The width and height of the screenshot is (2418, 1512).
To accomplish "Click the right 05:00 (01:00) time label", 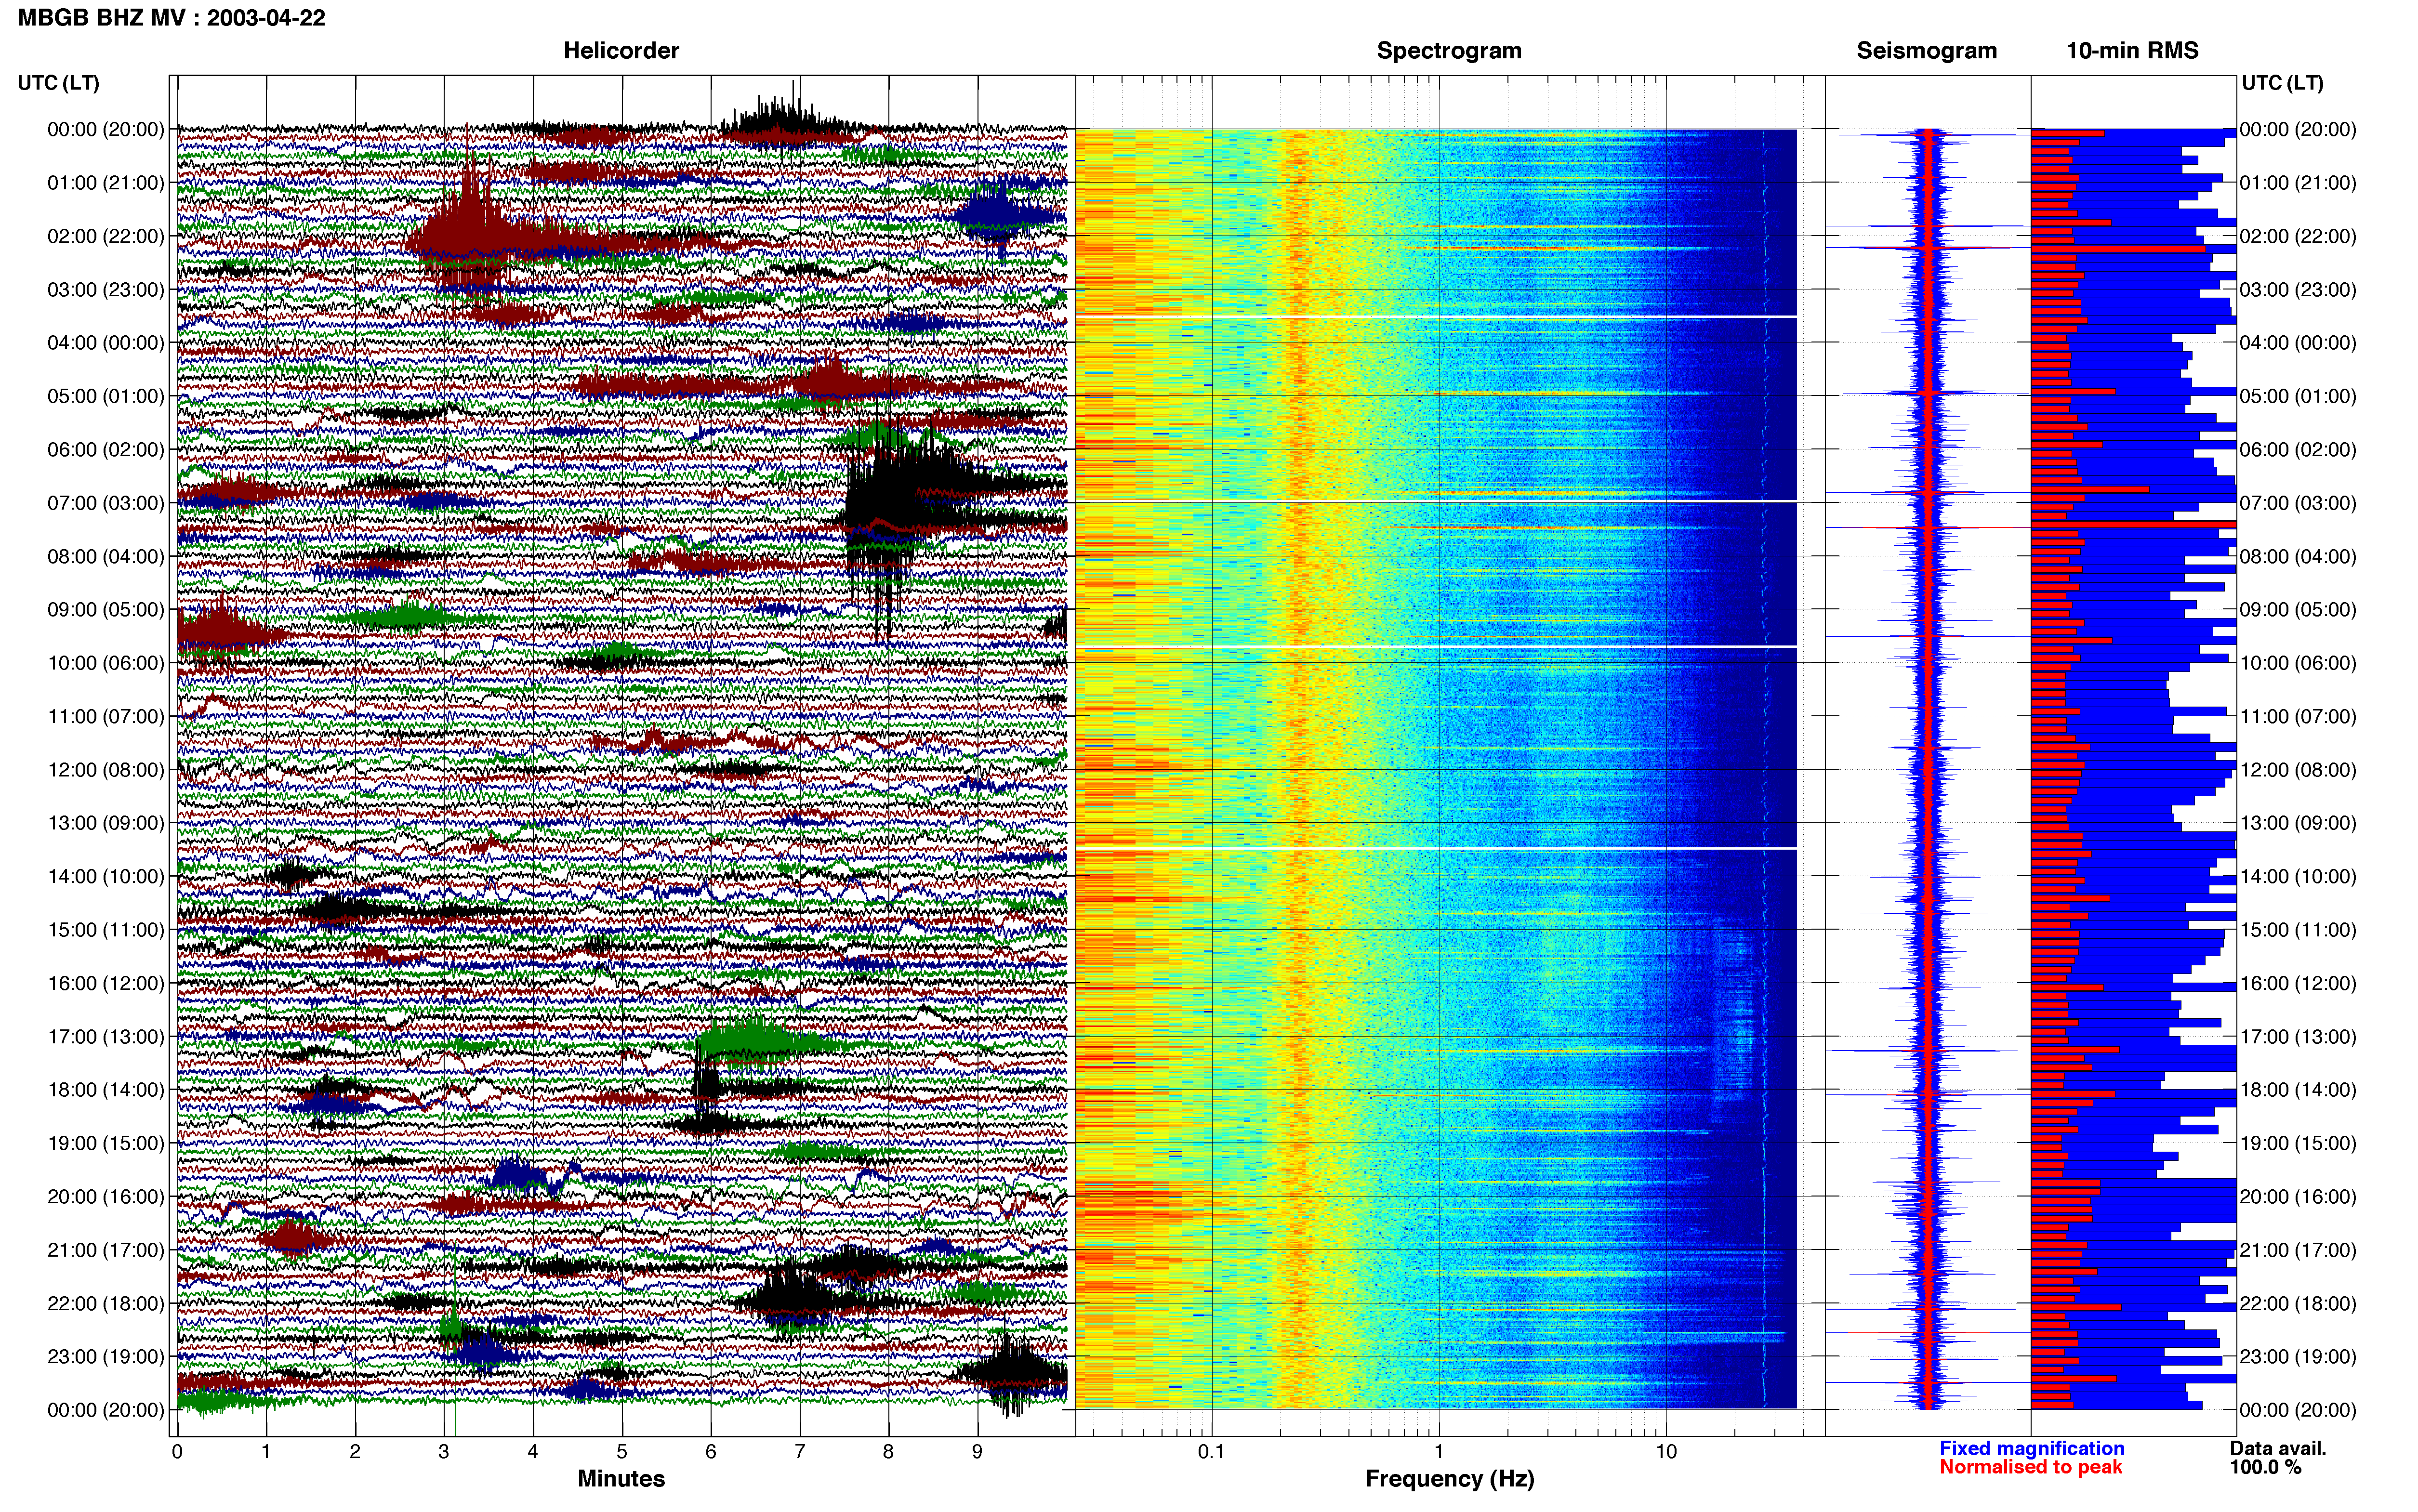I will [x=2298, y=396].
